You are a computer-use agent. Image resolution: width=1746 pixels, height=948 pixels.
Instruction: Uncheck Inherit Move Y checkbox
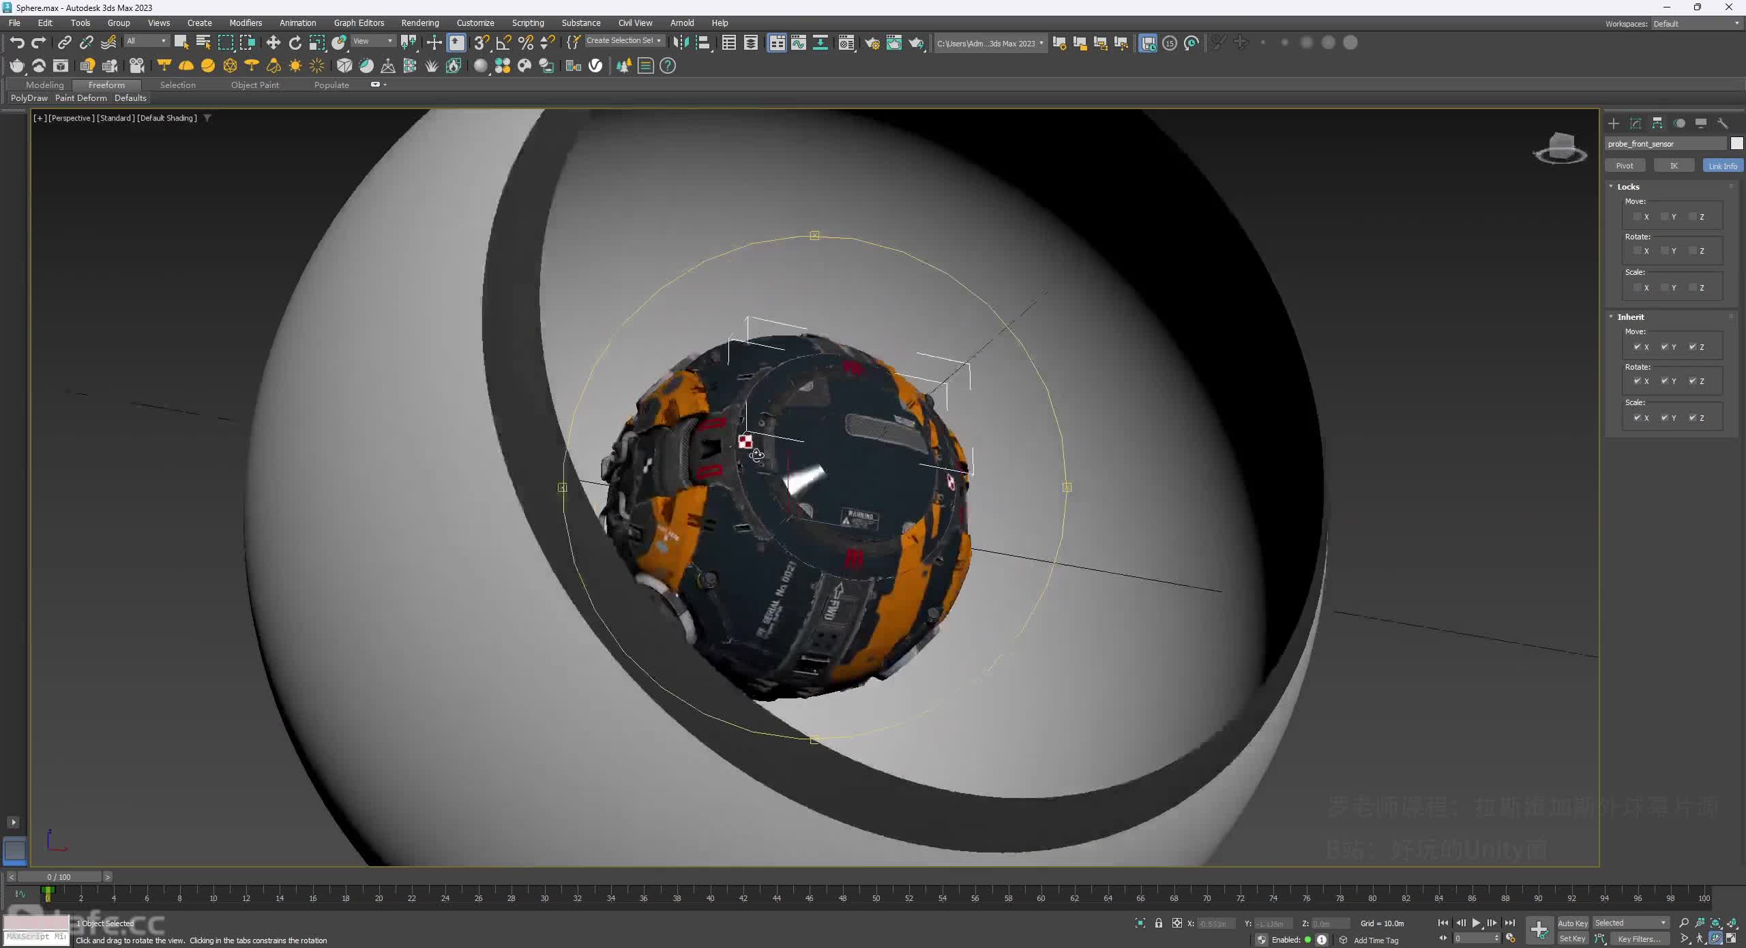tap(1664, 347)
